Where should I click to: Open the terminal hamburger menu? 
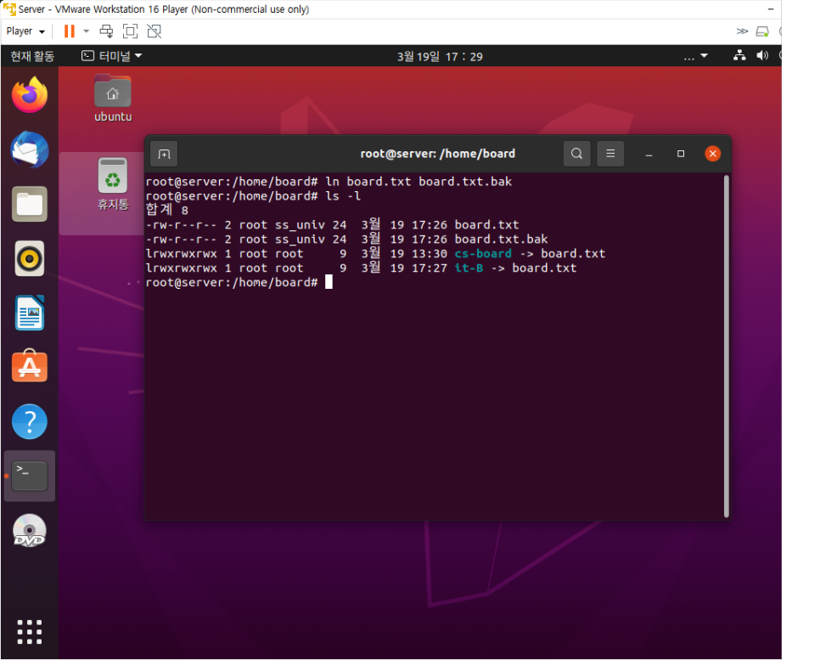point(610,154)
